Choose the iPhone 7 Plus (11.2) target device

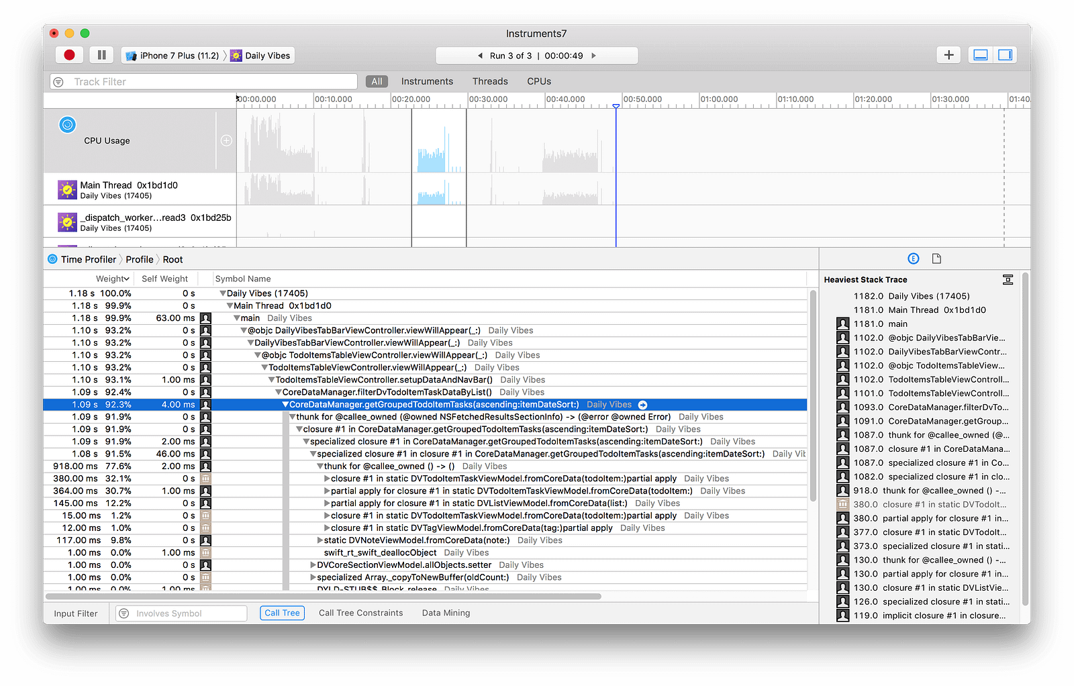click(173, 56)
